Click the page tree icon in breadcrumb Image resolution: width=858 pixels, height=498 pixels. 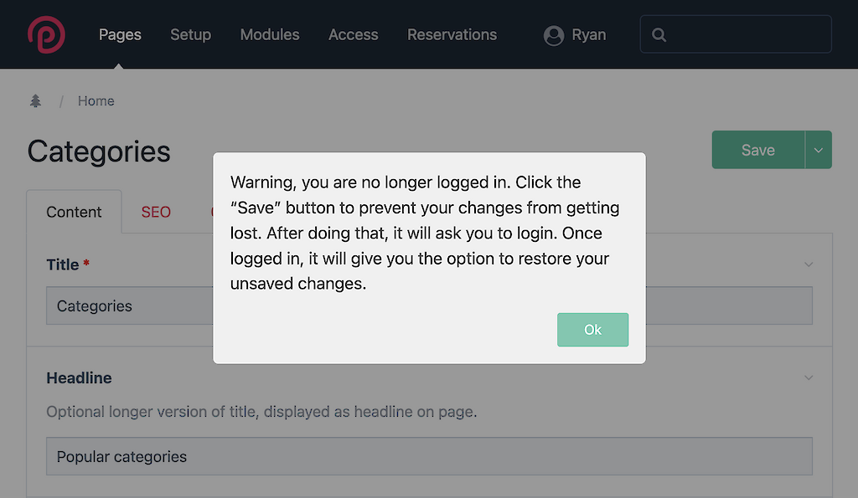point(35,100)
